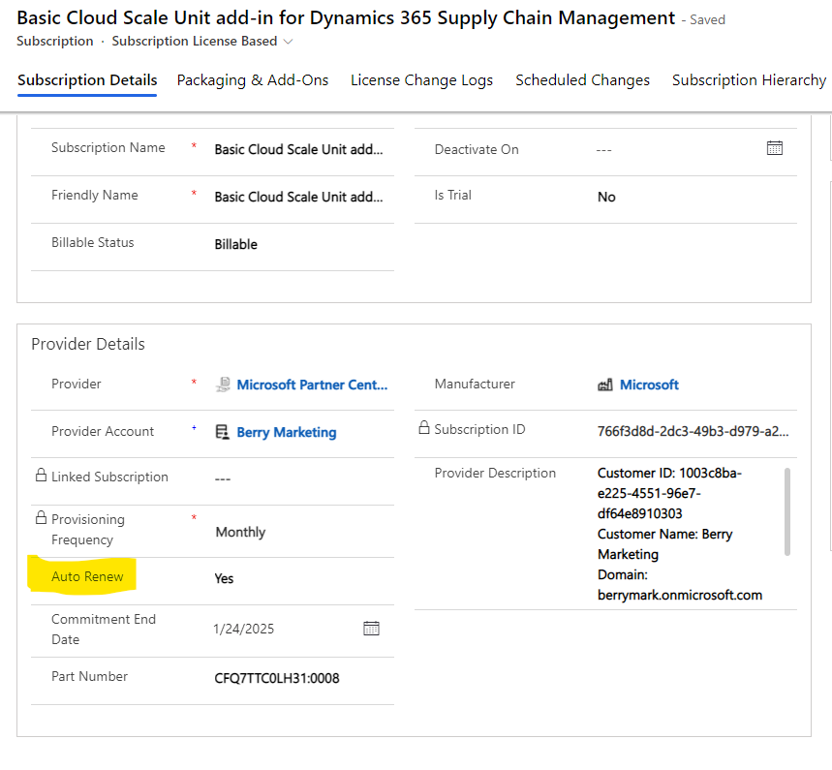Image resolution: width=832 pixels, height=770 pixels.
Task: Open the Deactivate On calendar picker
Action: coord(774,148)
